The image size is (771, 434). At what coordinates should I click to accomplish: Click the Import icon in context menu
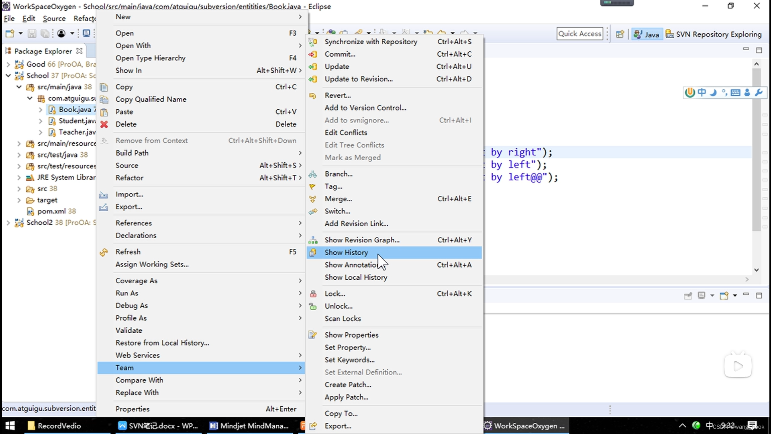tap(104, 194)
